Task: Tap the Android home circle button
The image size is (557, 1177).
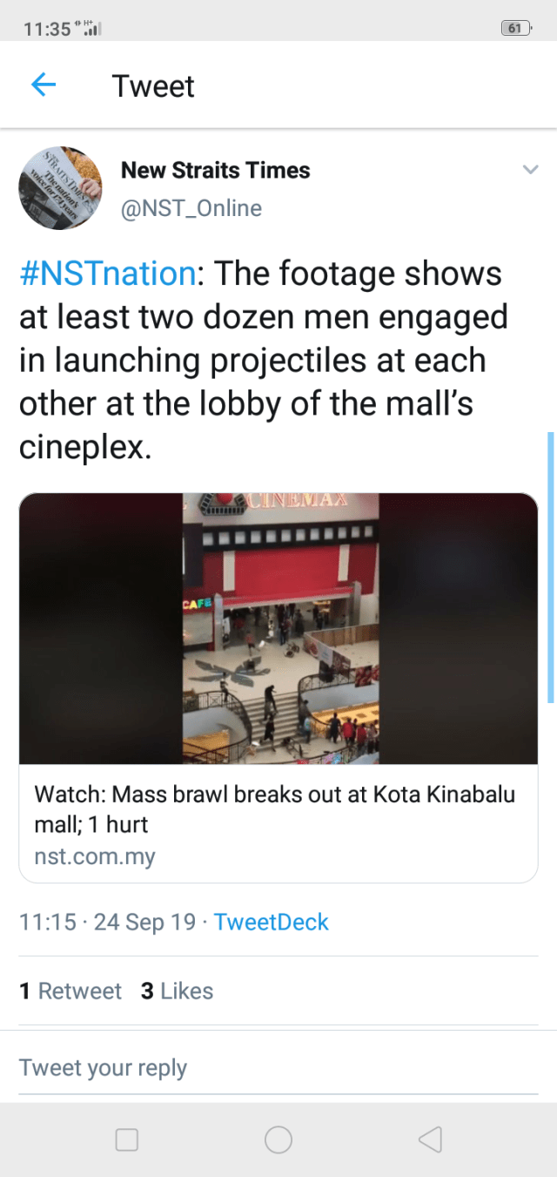Action: click(278, 1140)
